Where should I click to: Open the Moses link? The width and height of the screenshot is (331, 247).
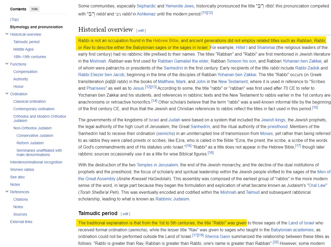[x=267, y=134]
